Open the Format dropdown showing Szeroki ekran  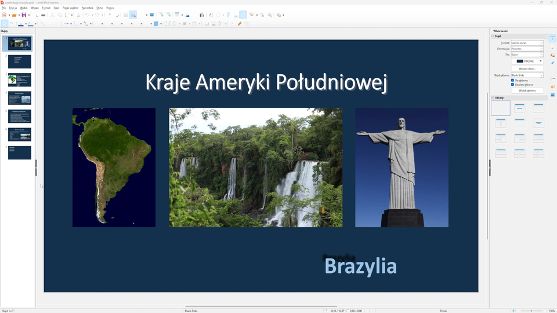pyautogui.click(x=527, y=43)
